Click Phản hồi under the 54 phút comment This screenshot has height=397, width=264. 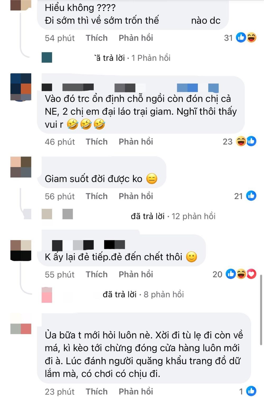136,38
